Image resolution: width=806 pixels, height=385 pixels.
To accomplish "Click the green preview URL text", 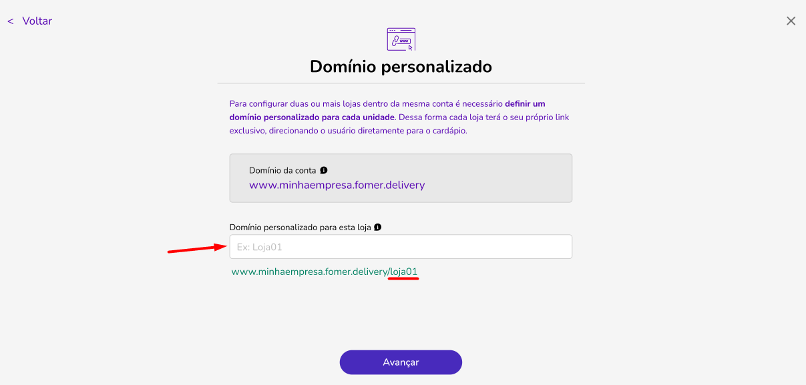I will click(x=325, y=272).
